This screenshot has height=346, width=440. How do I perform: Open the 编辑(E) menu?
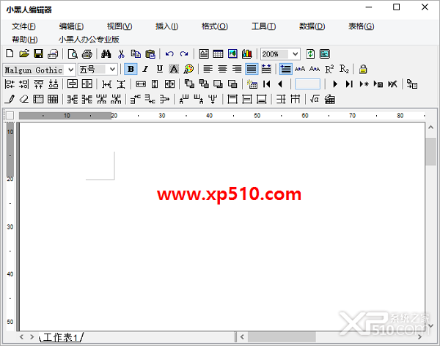click(71, 26)
